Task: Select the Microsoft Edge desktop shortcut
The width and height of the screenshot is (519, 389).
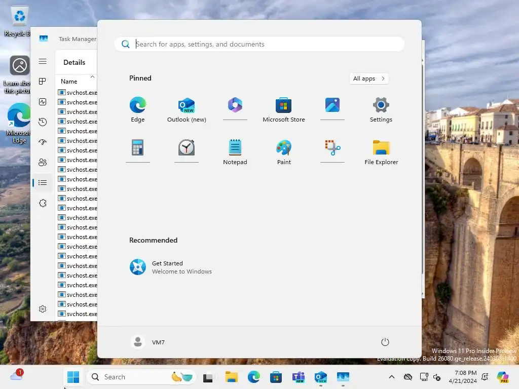Action: pos(19,124)
